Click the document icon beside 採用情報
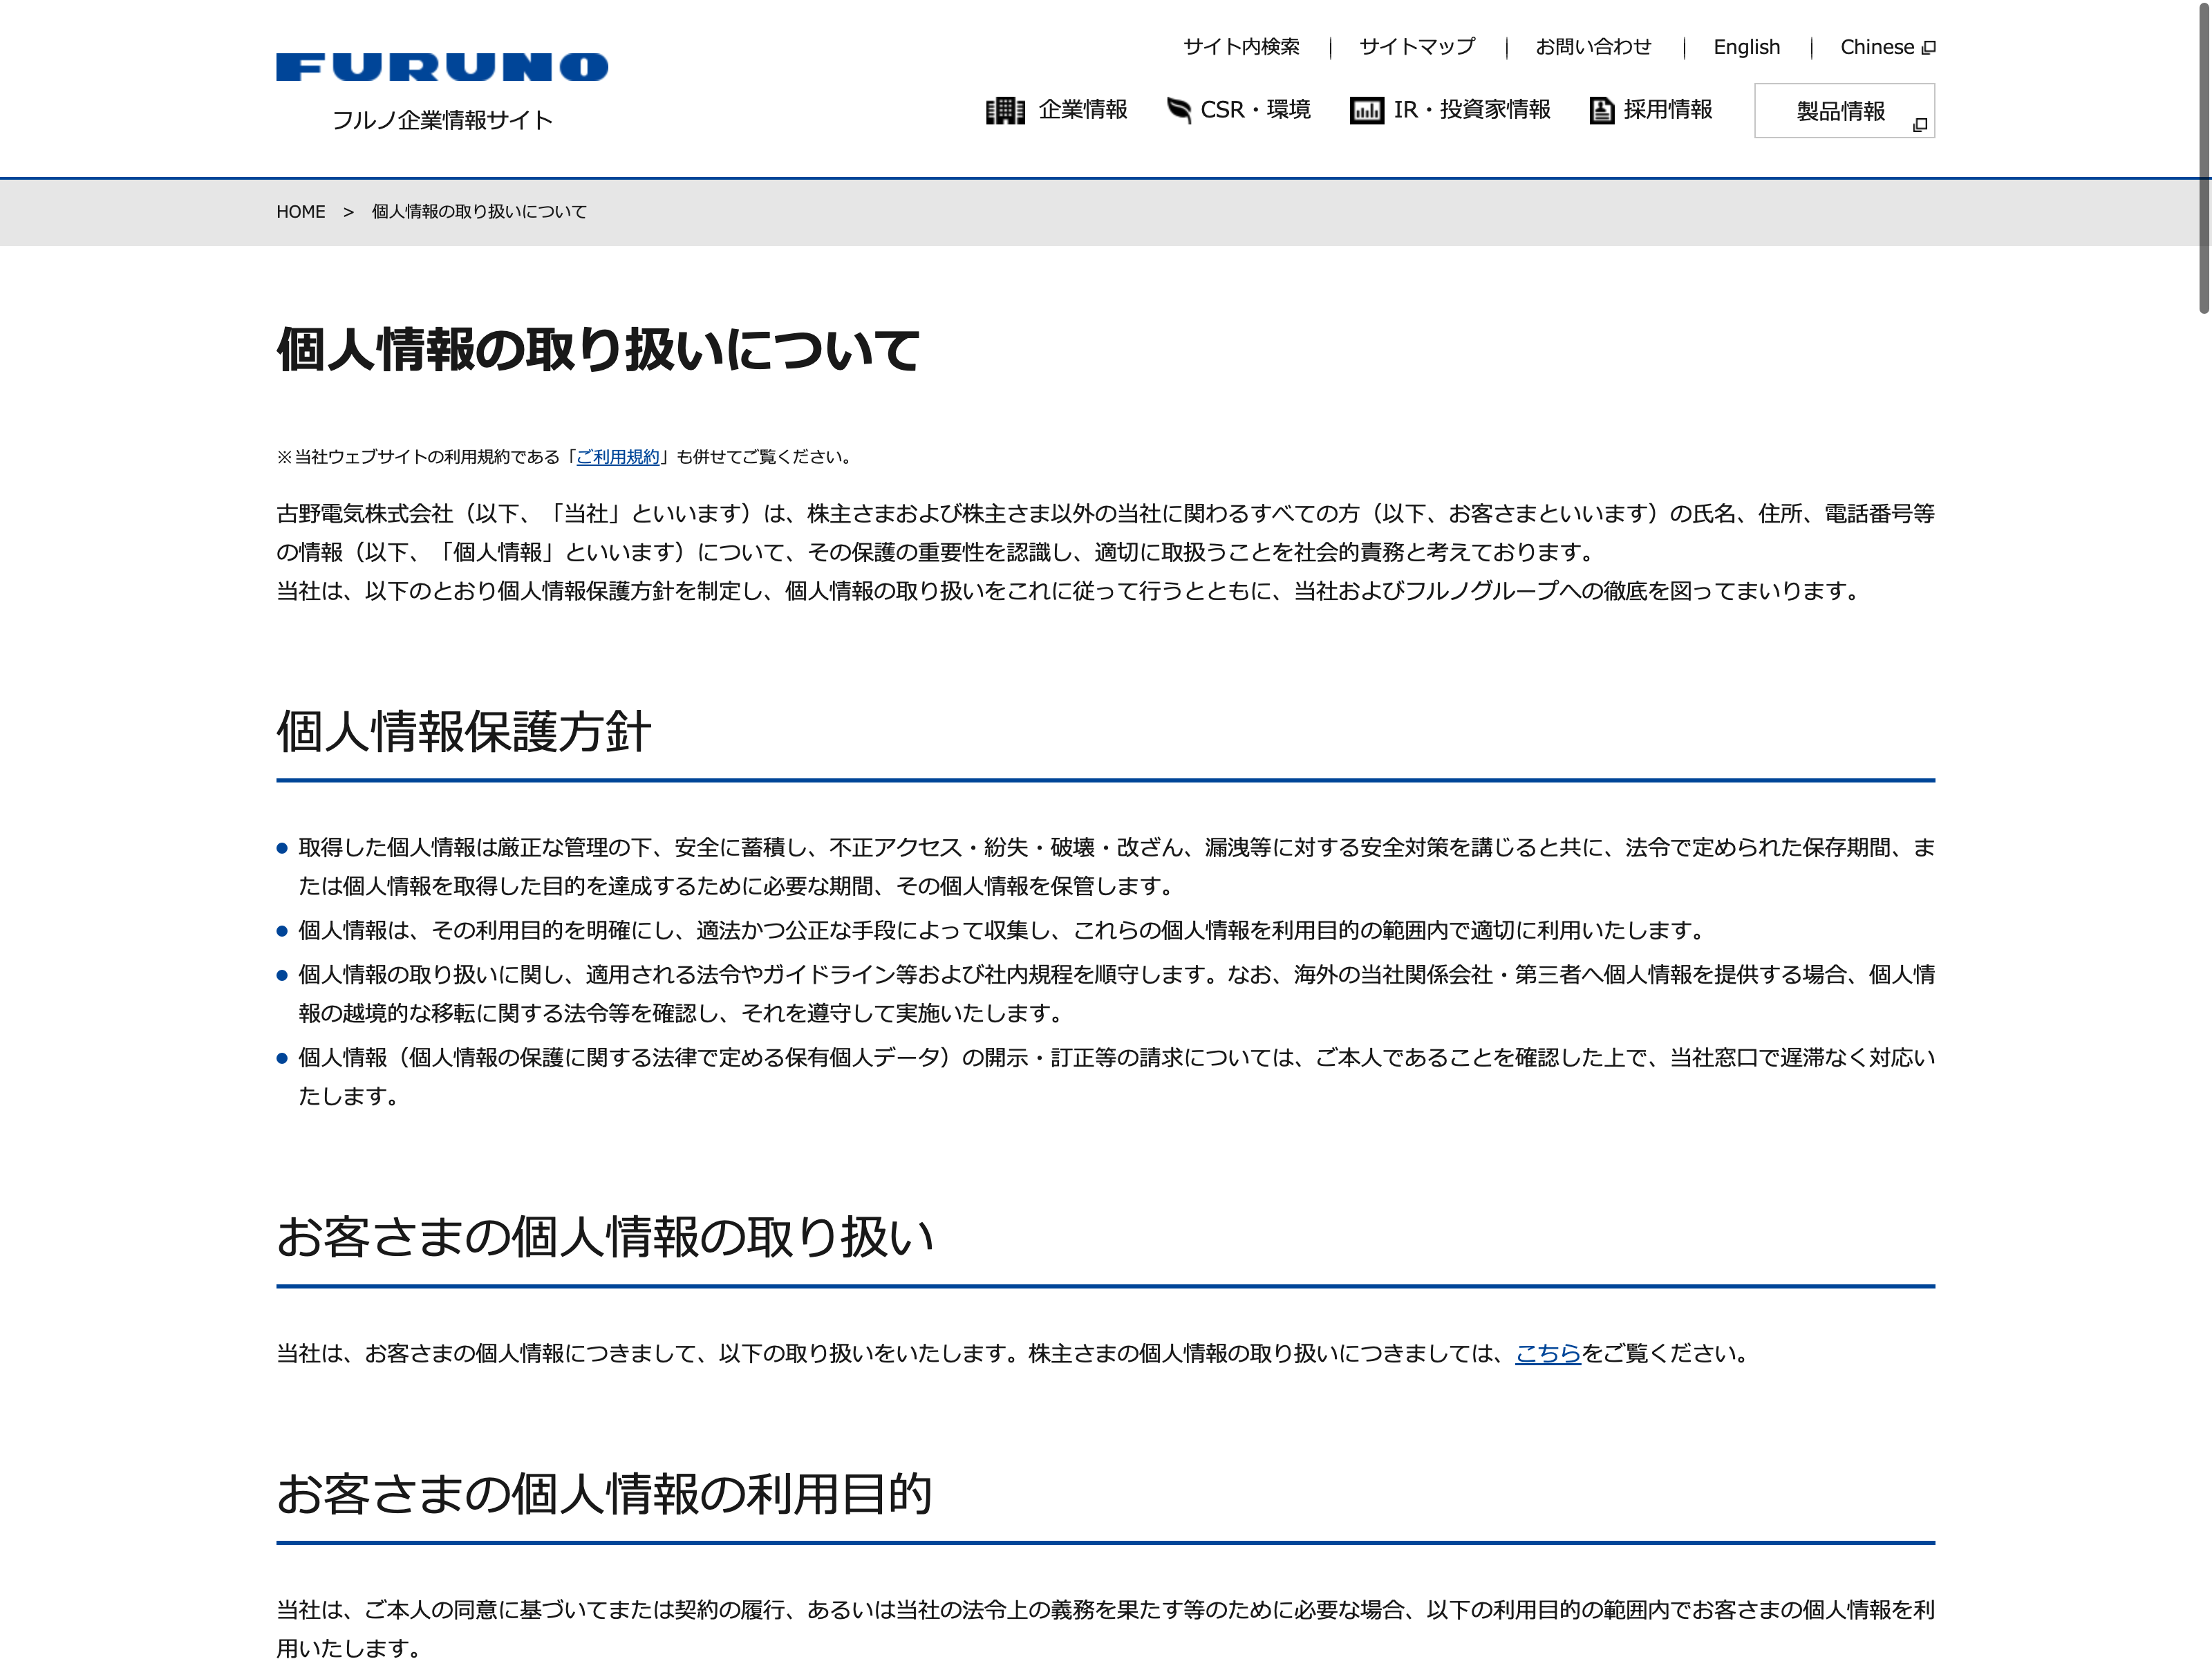Screen dimensions: 2212x1659 tap(1601, 110)
